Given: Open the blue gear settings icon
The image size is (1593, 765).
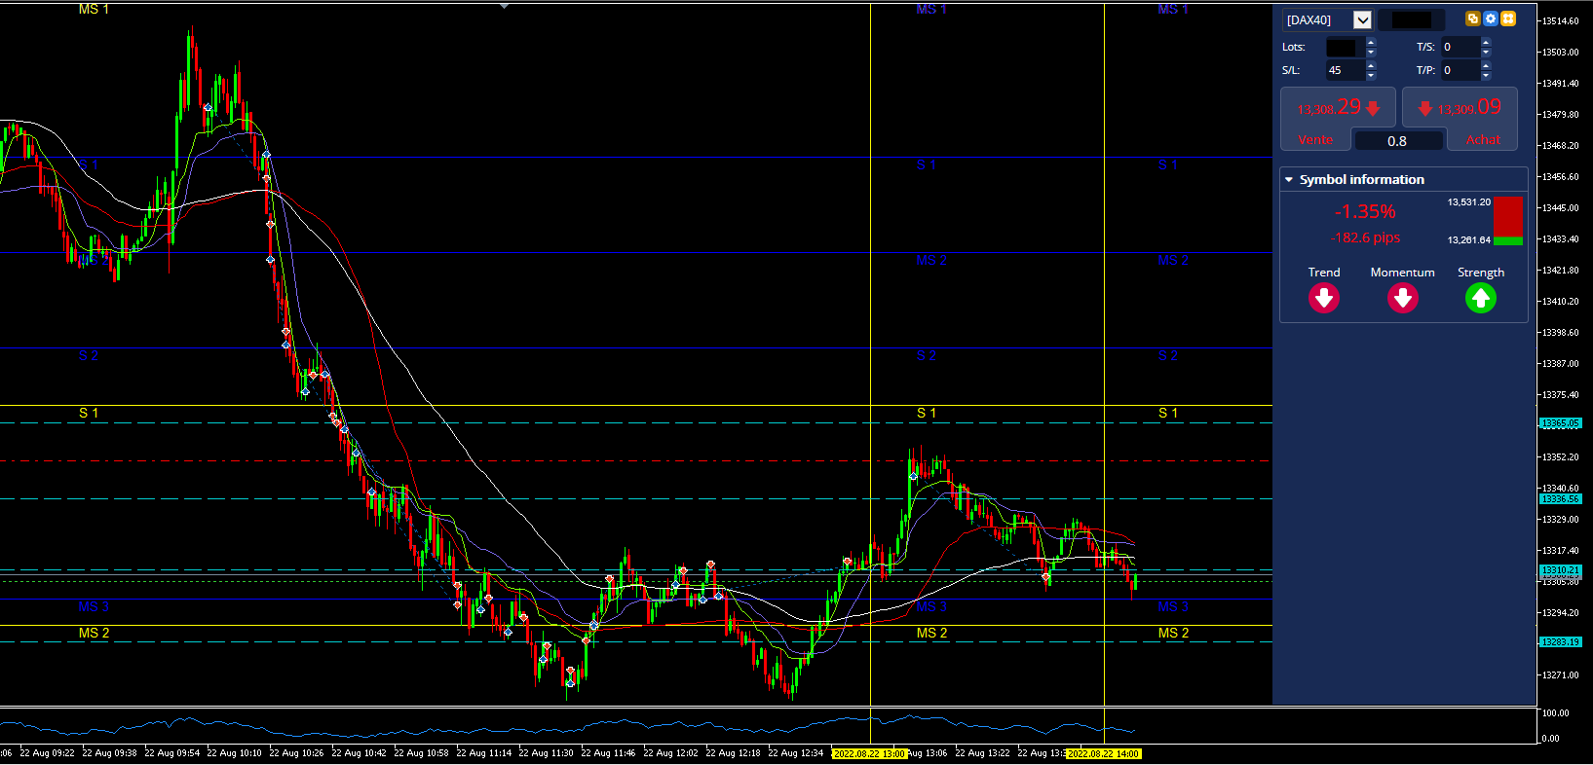Looking at the screenshot, I should click(1490, 18).
